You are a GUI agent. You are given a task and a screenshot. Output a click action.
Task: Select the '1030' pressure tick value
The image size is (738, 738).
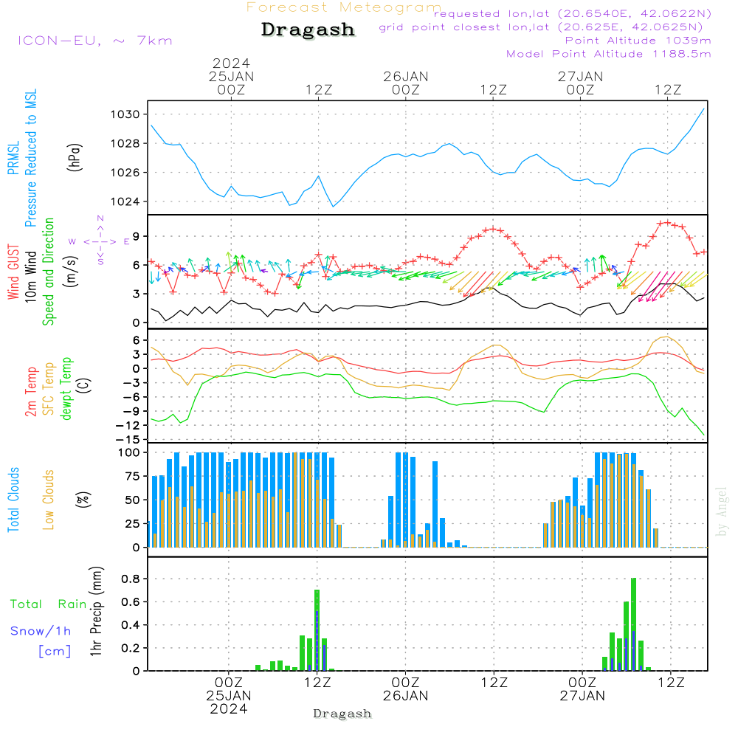tap(125, 114)
